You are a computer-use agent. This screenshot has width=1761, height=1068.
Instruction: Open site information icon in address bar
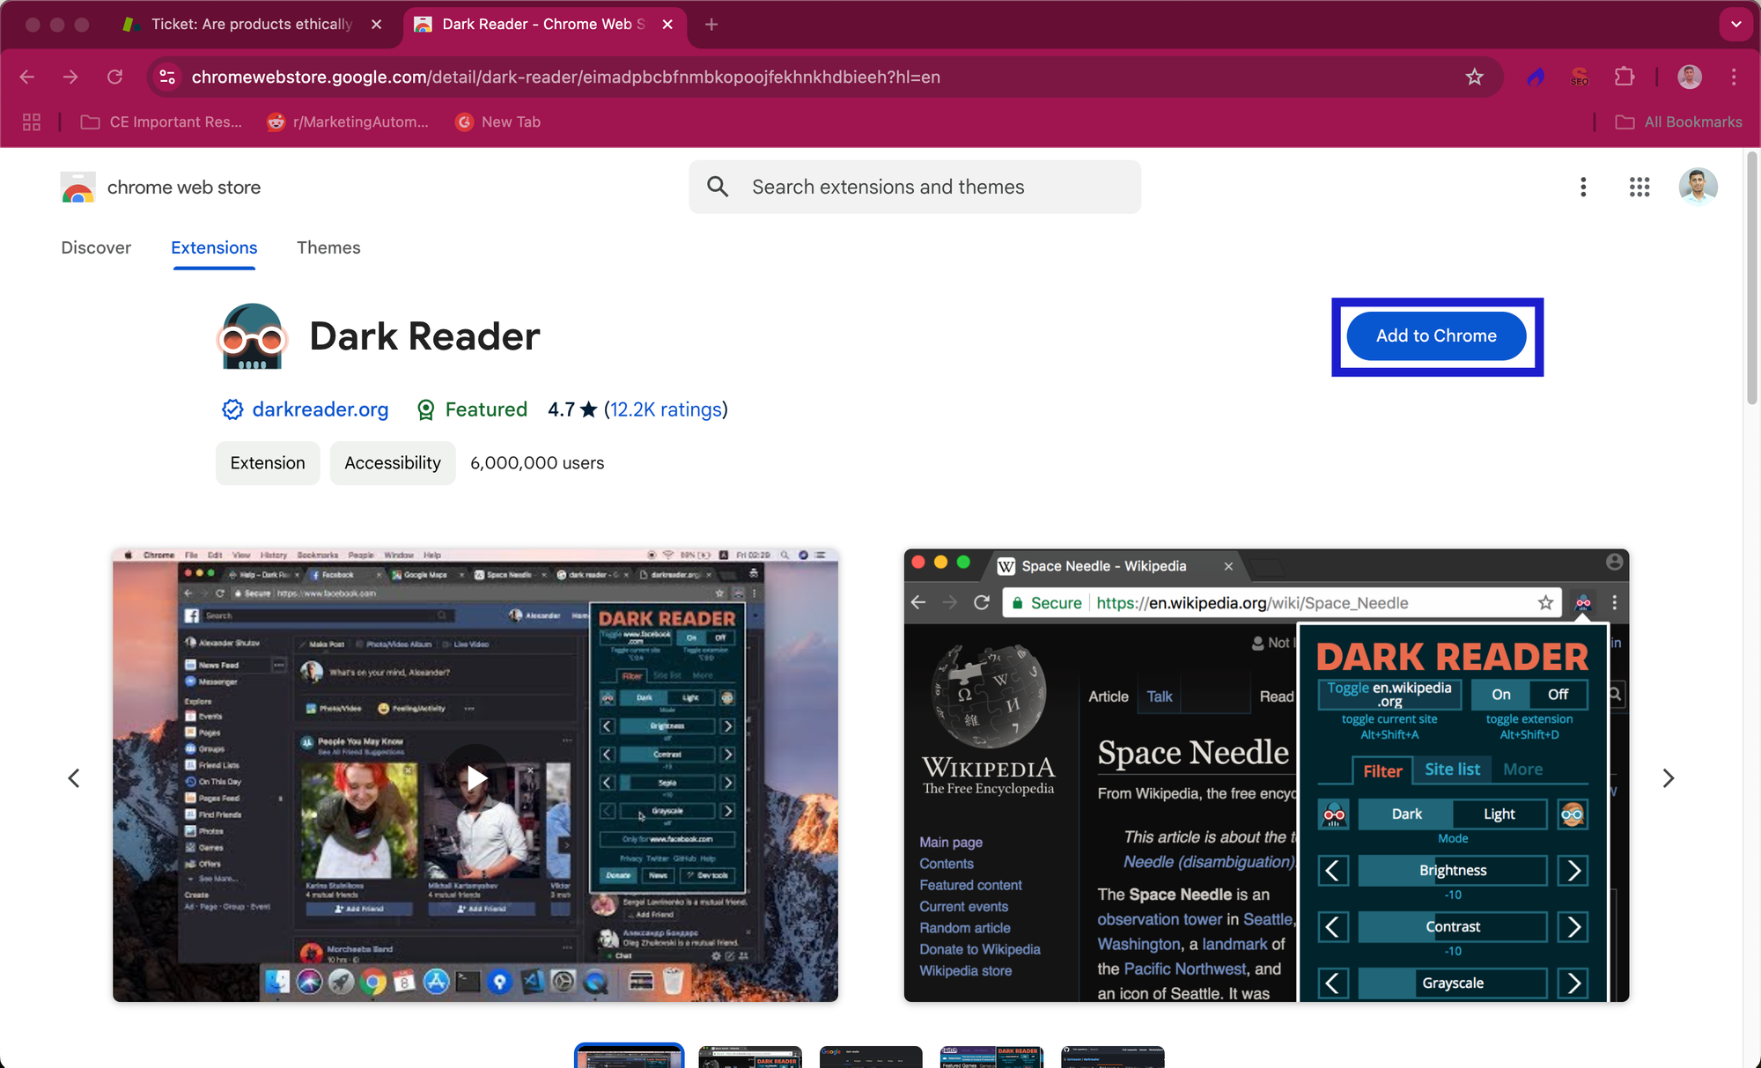(167, 77)
